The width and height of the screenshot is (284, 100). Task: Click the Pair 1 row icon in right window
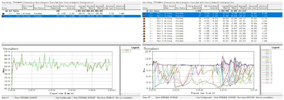tap(144, 14)
